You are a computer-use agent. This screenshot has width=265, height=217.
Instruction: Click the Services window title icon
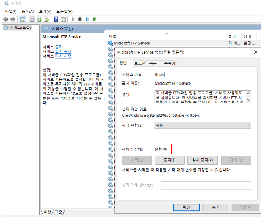coord(6,3)
